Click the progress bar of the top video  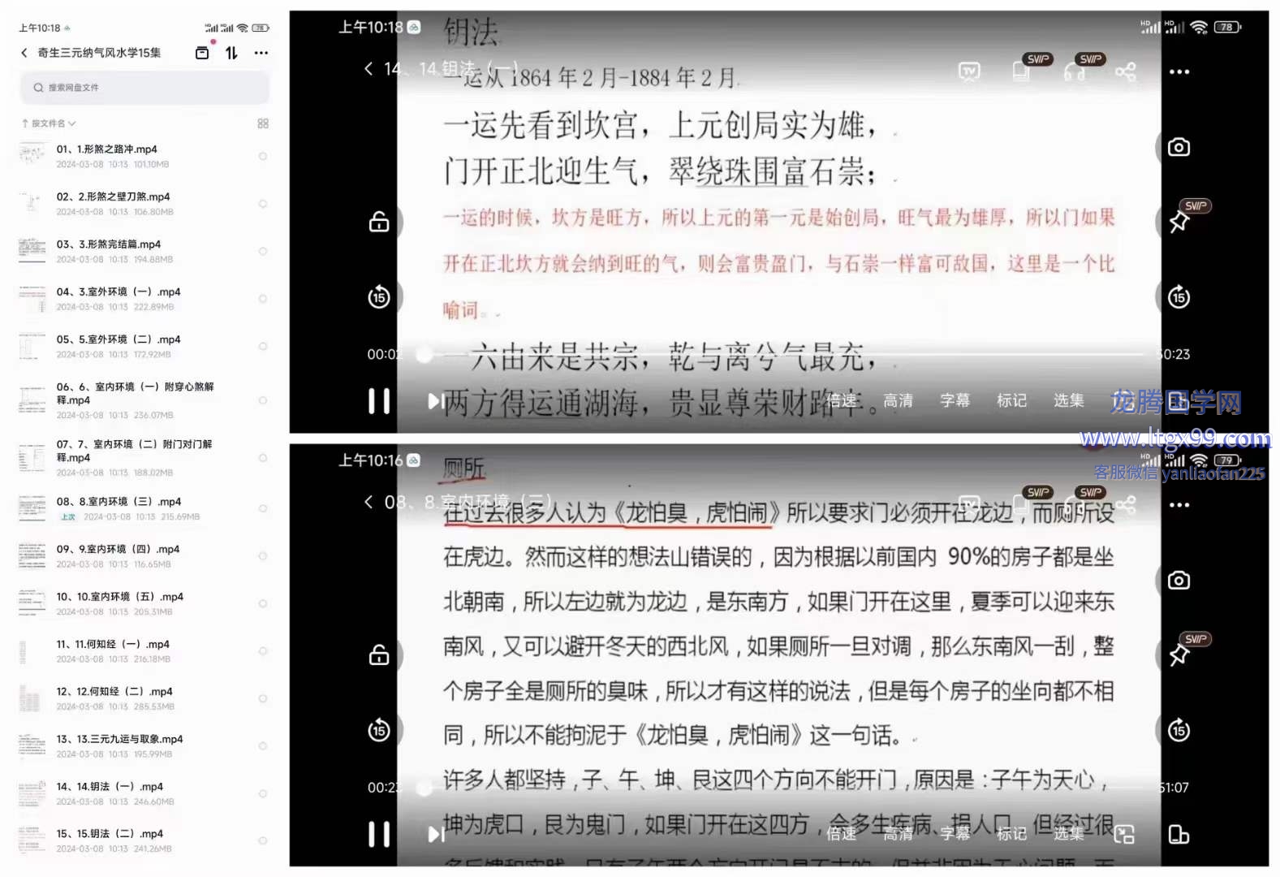[779, 354]
